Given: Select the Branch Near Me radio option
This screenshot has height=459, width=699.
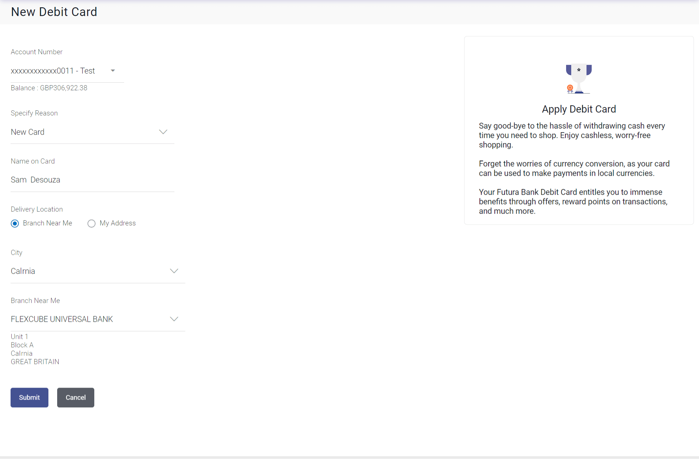Looking at the screenshot, I should coord(15,223).
